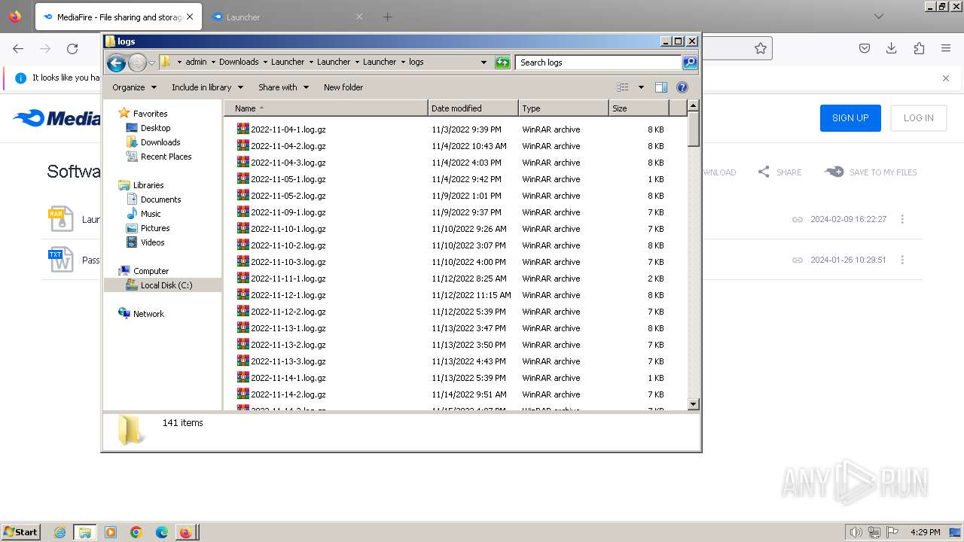Click the file list scroll down arrow
Image resolution: width=964 pixels, height=542 pixels.
[694, 404]
